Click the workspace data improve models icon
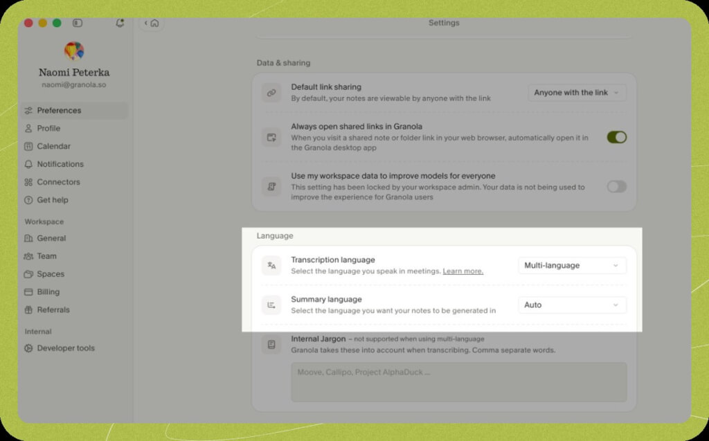Viewport: 709px width, 441px height. point(271,186)
